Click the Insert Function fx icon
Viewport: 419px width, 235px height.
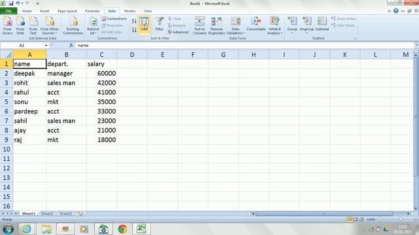click(71, 46)
